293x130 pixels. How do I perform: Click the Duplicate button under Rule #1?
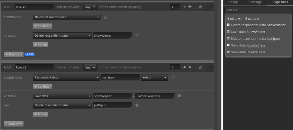(13, 54)
